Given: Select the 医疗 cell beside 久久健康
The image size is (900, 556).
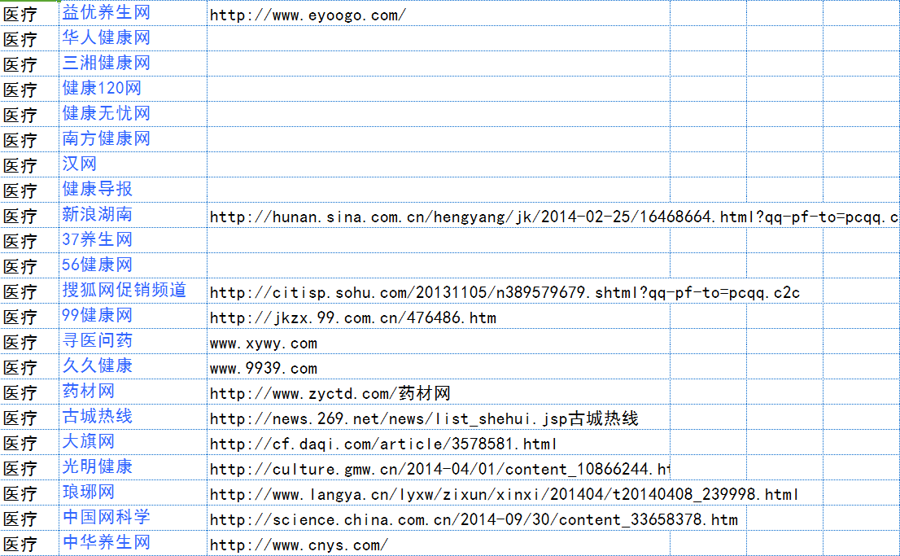Looking at the screenshot, I should pos(29,366).
